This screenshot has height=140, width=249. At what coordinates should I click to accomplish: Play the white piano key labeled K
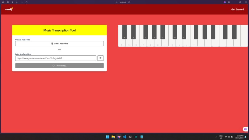[x=172, y=43]
